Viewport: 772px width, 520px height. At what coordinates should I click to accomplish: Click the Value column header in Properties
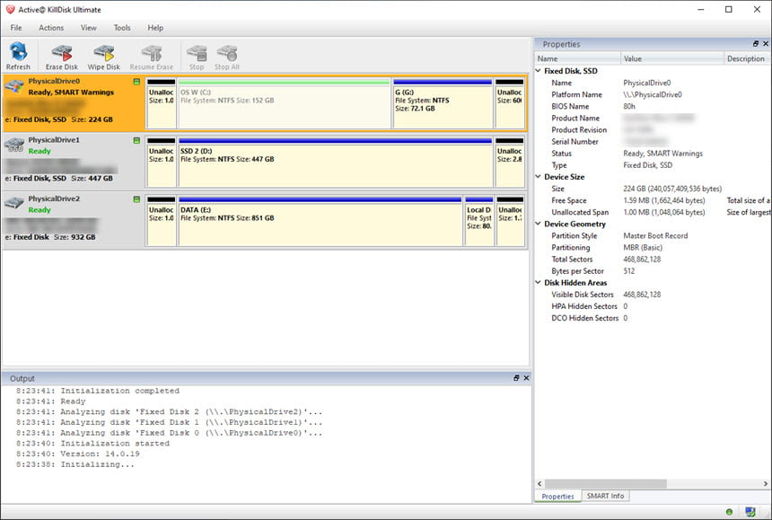(x=672, y=58)
